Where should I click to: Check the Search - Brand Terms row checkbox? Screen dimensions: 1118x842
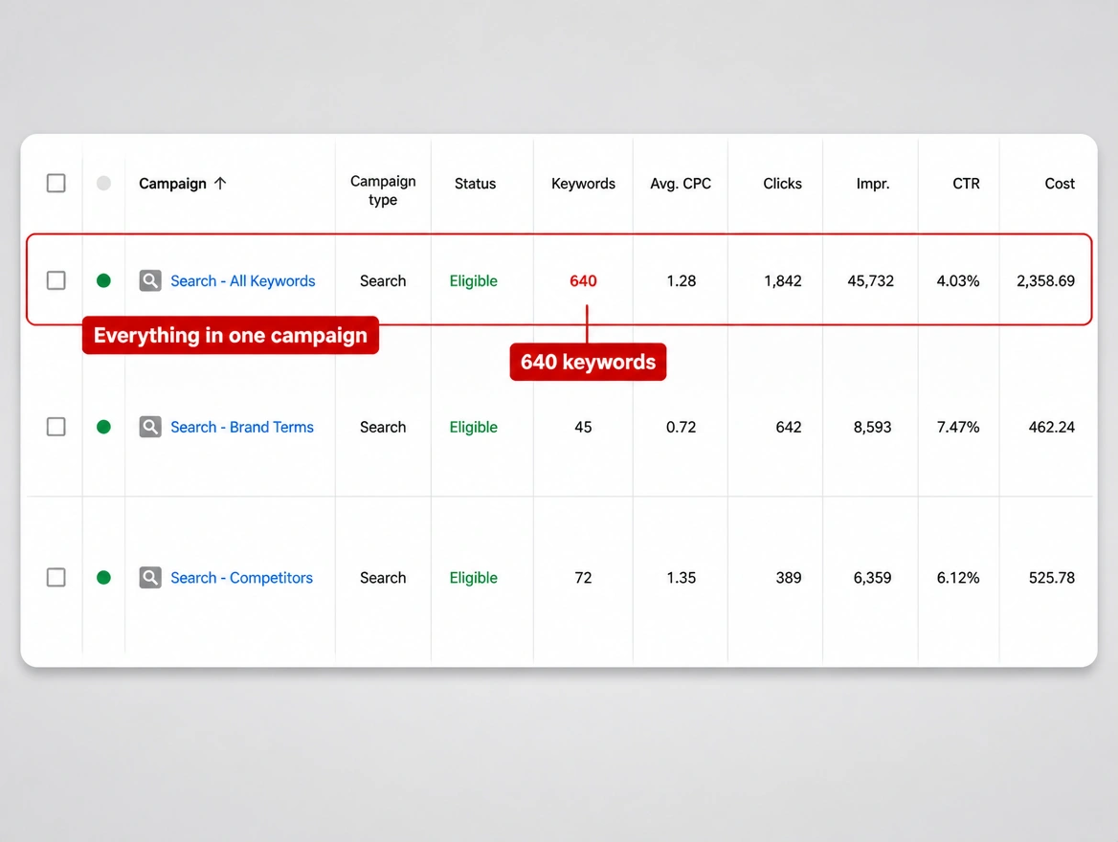[56, 427]
